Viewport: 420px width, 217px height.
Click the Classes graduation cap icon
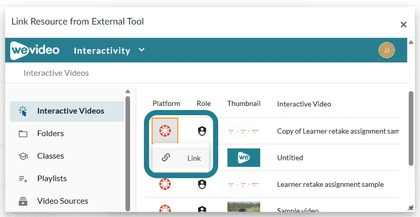[23, 156]
